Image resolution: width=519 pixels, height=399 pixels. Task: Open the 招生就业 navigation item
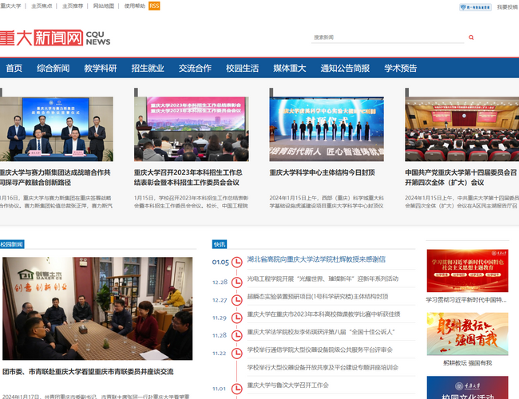(148, 68)
